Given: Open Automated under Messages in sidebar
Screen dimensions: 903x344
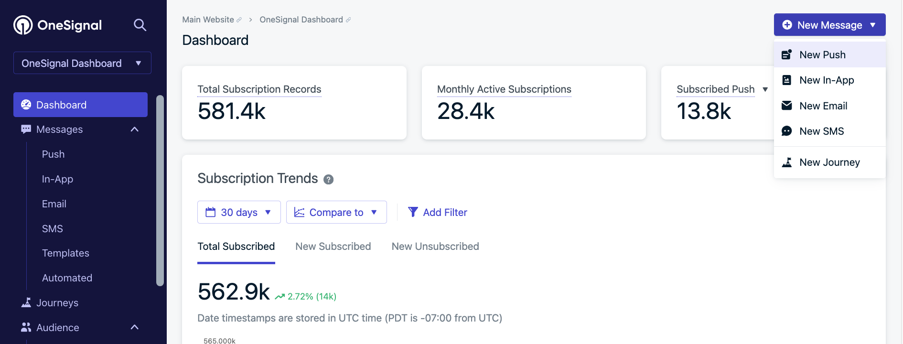Looking at the screenshot, I should [x=67, y=278].
